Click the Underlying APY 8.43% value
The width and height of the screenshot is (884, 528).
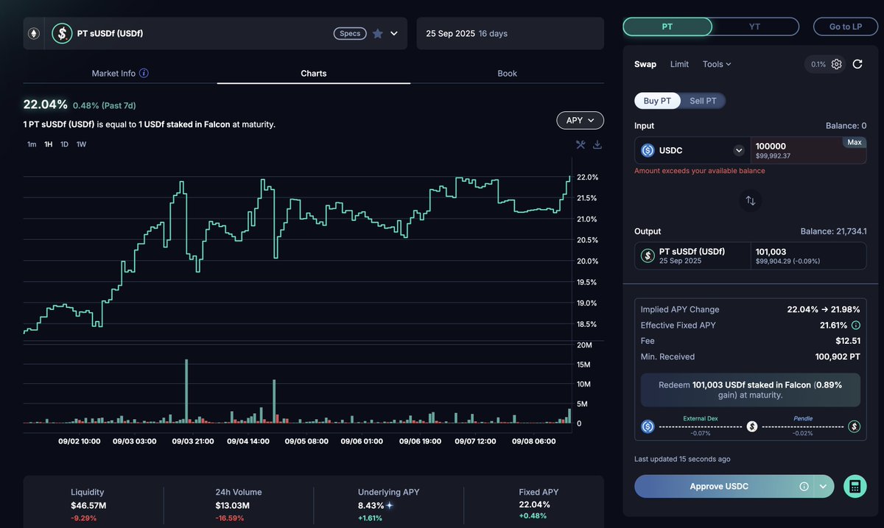(x=371, y=505)
